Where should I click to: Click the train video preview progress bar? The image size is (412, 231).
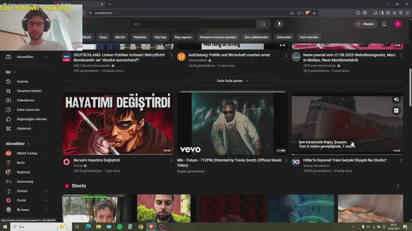tap(347, 154)
